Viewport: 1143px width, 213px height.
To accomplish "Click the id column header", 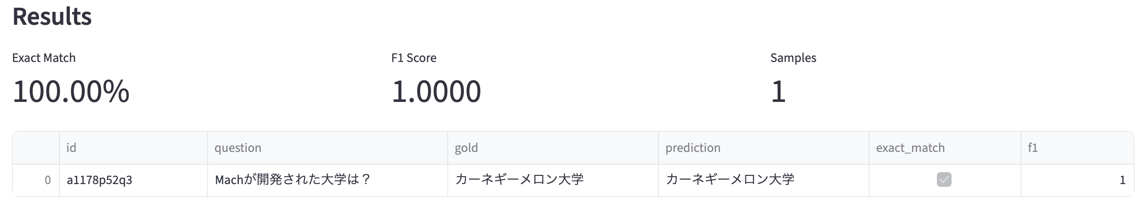I will pos(71,148).
